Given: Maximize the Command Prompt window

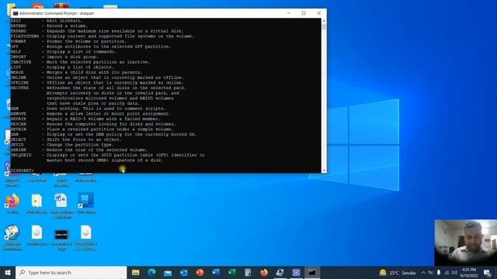Looking at the screenshot, I should pos(304,13).
